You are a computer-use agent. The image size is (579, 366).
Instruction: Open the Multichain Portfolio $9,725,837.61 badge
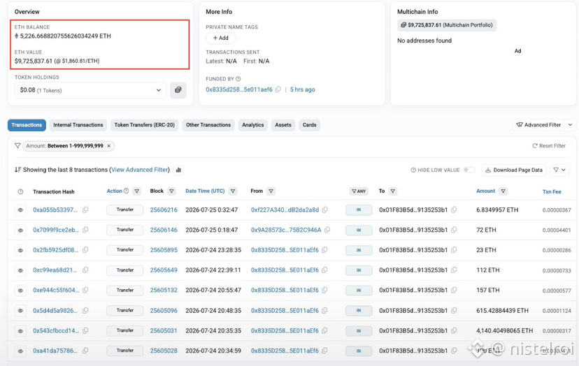pos(447,25)
